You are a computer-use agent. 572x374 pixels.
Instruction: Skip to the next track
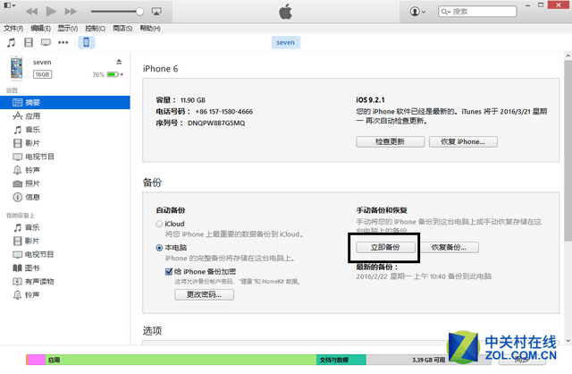coord(71,12)
